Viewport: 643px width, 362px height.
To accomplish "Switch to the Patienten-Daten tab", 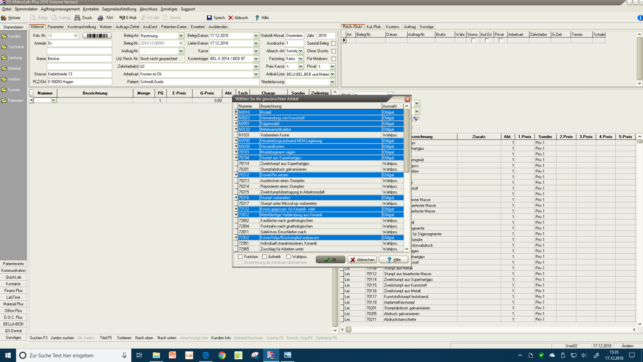I will pos(174,27).
